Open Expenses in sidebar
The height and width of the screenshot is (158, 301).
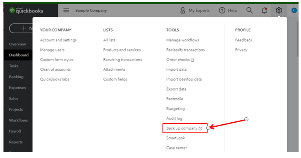pyautogui.click(x=17, y=88)
